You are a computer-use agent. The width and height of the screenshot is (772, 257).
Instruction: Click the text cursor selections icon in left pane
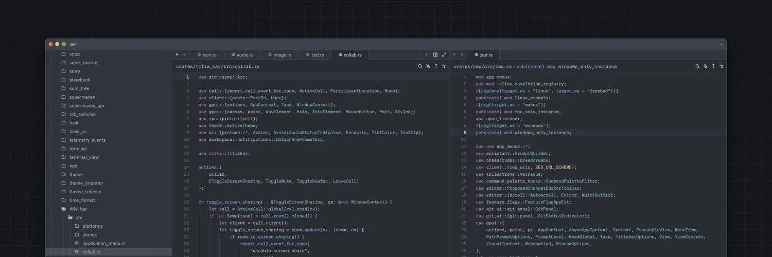(x=436, y=66)
